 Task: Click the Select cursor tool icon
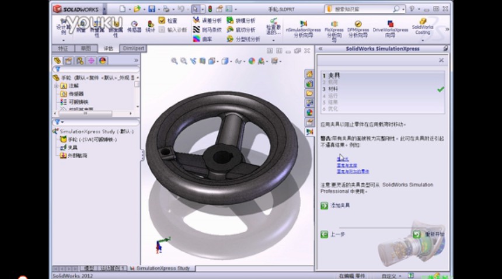[196, 9]
